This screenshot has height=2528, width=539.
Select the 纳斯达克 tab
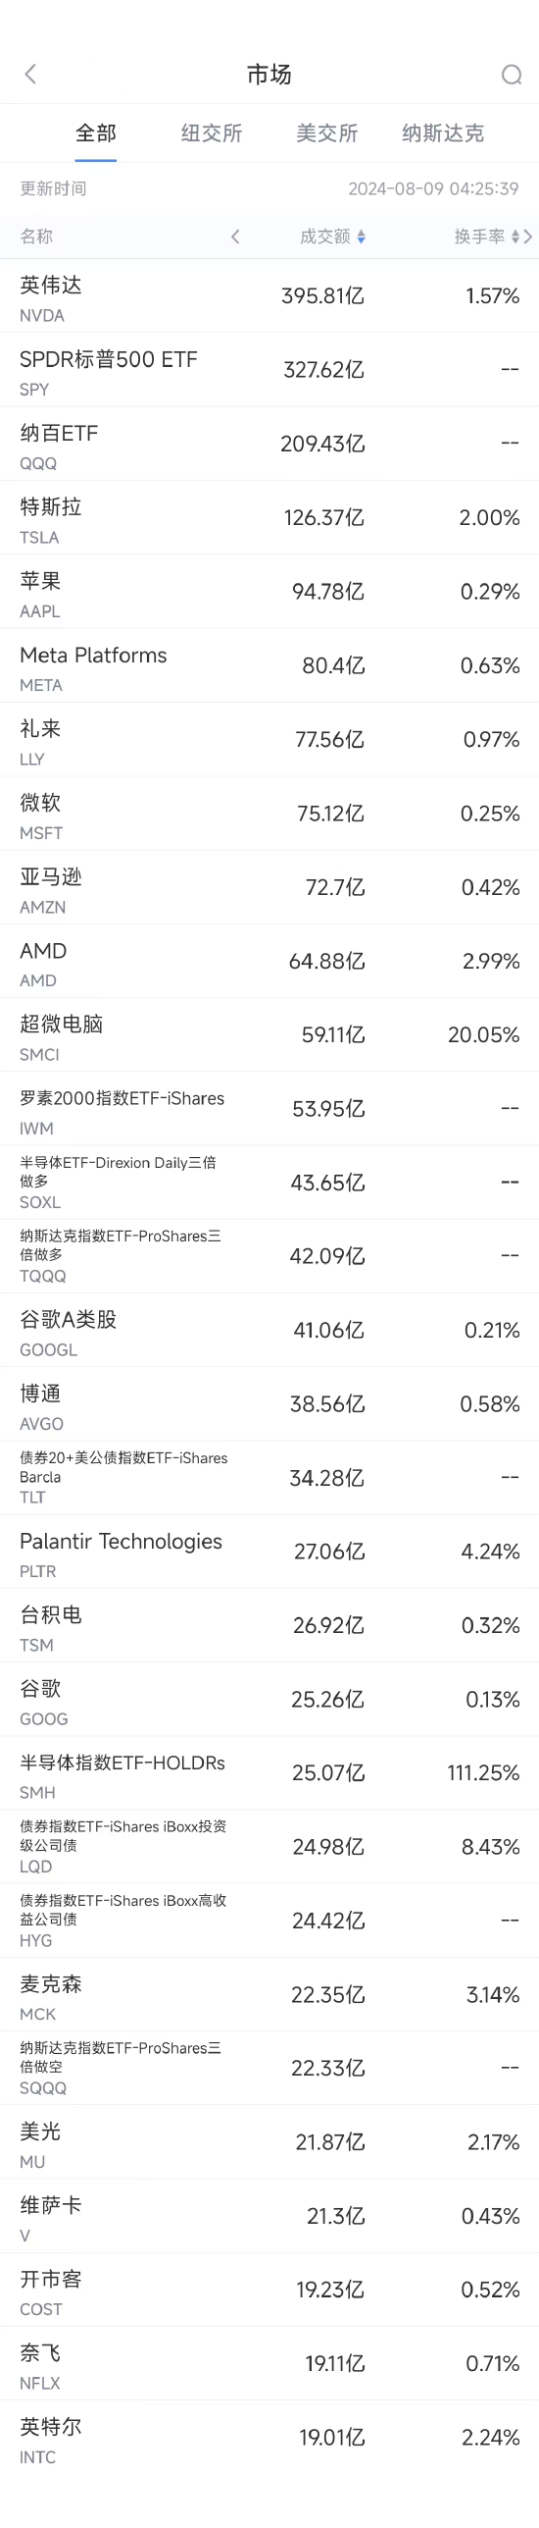(x=443, y=133)
